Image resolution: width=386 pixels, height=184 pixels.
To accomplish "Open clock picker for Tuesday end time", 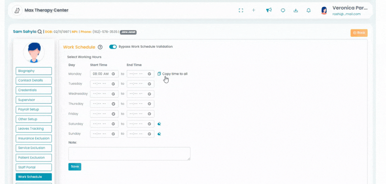I will click(149, 84).
